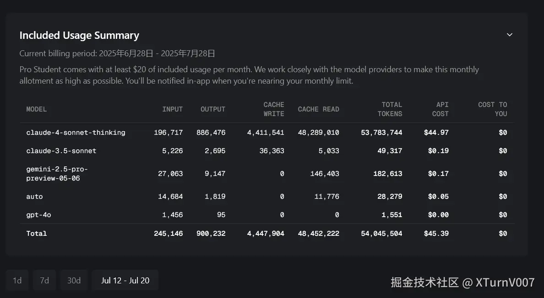Select the 7d time range
Viewport: 544px width, 298px height.
tap(44, 280)
